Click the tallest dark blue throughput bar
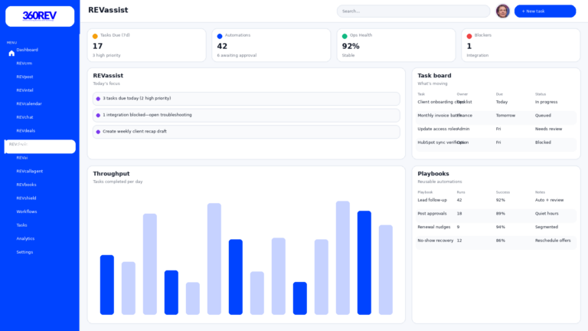The image size is (588, 331). pyautogui.click(x=364, y=262)
